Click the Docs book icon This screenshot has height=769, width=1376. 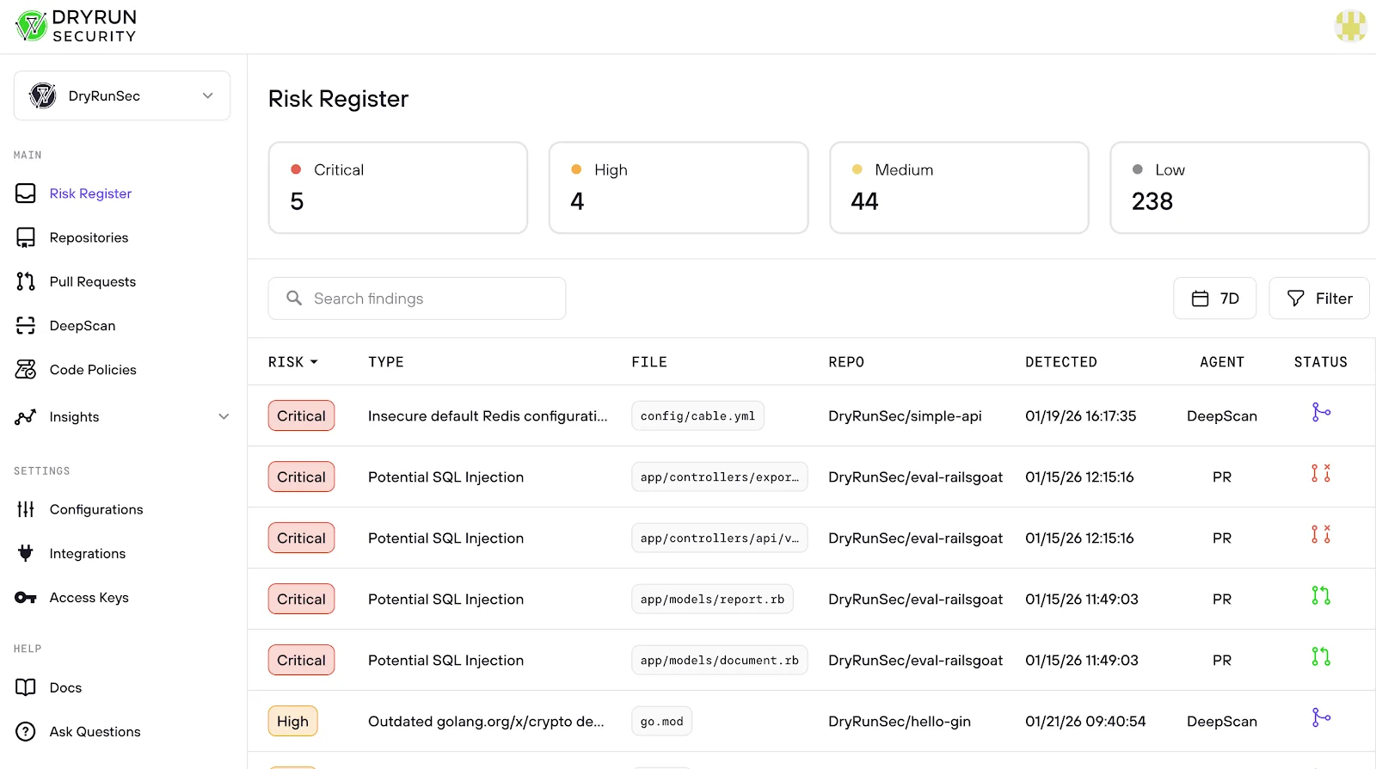(26, 687)
